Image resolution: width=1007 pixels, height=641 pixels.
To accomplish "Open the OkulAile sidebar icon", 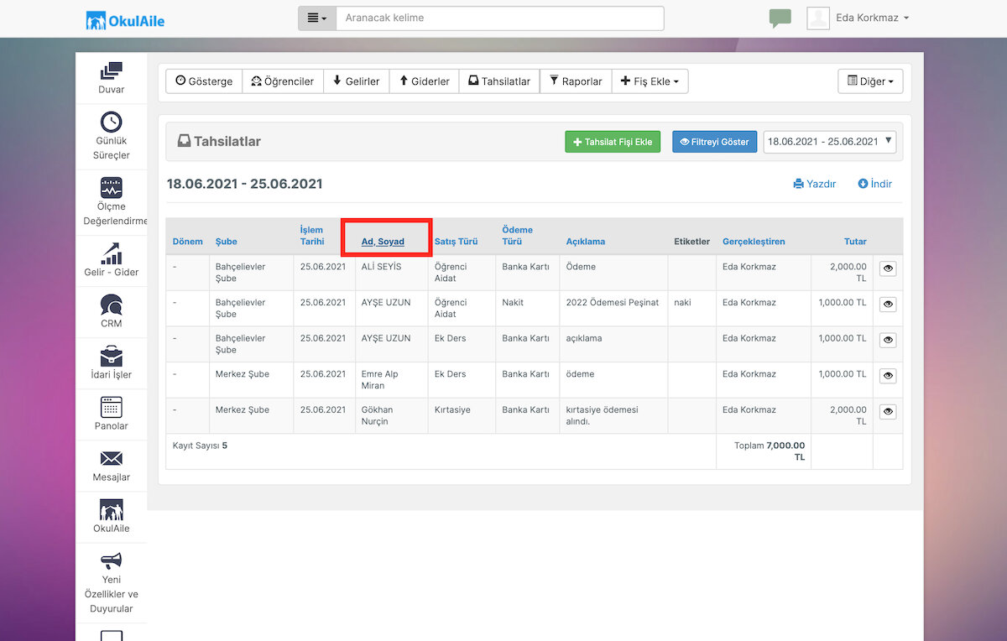I will (x=111, y=509).
